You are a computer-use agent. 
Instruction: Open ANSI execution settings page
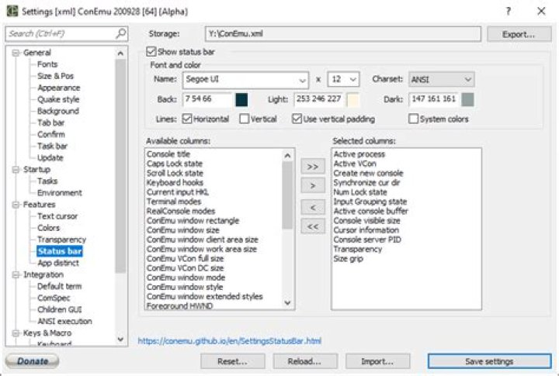coord(64,321)
